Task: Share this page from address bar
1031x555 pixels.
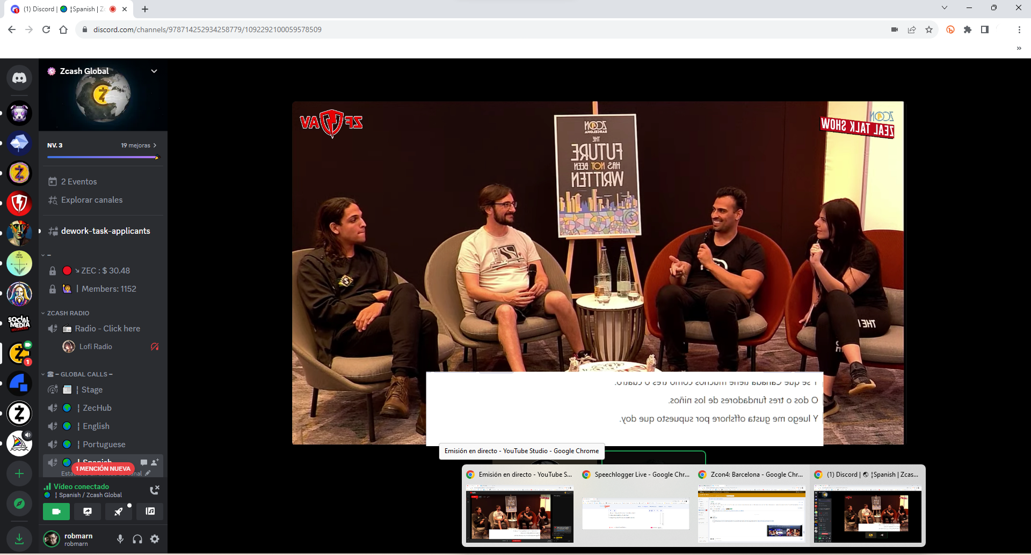Action: pyautogui.click(x=912, y=29)
